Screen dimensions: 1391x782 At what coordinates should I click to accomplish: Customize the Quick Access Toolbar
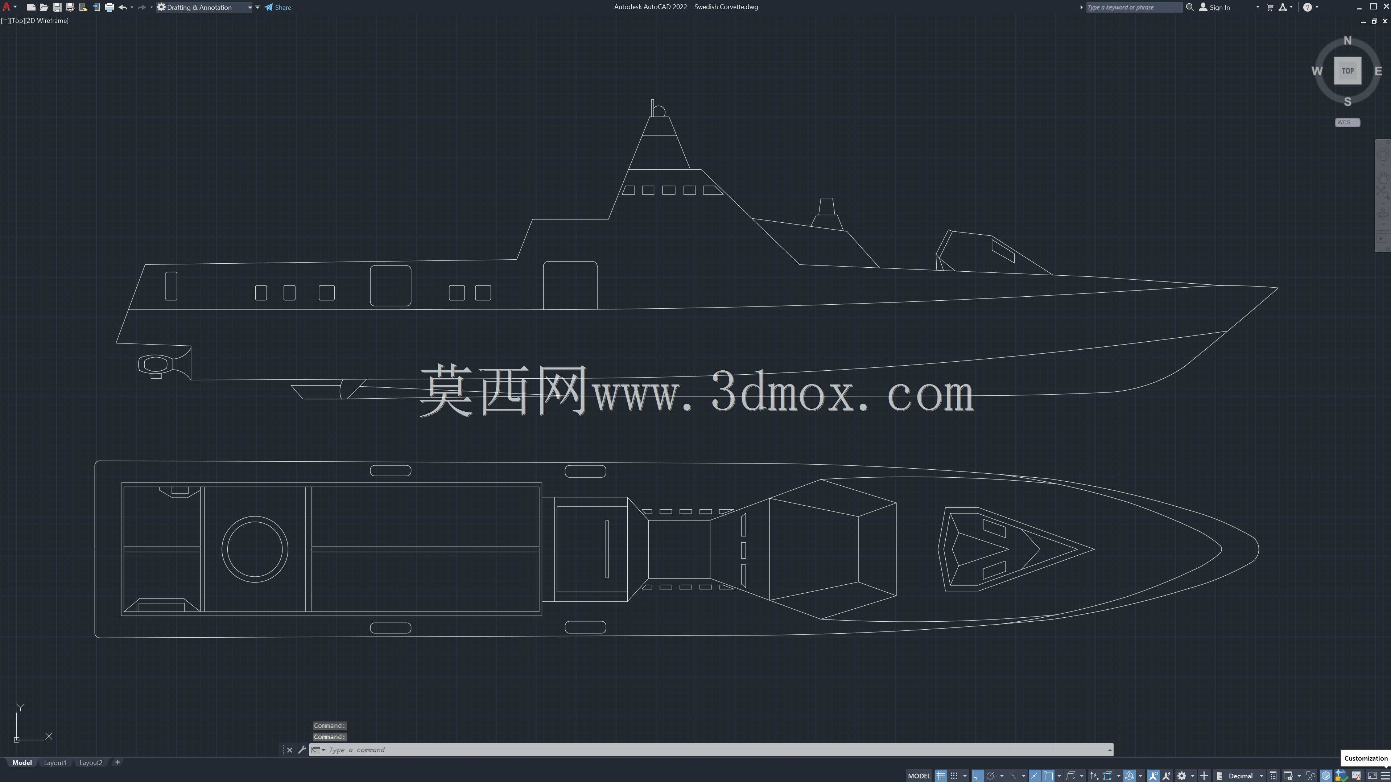coord(257,7)
